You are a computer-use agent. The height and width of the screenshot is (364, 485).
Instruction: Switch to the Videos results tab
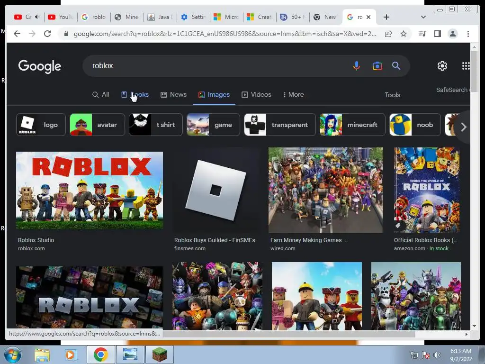pyautogui.click(x=256, y=95)
